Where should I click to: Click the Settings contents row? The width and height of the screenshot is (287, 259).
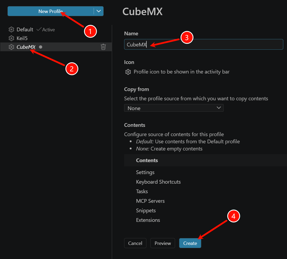[x=206, y=172]
